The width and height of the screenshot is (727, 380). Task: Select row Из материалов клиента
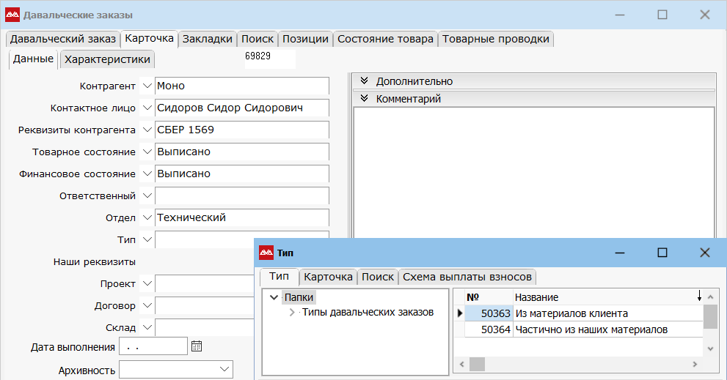pyautogui.click(x=571, y=313)
